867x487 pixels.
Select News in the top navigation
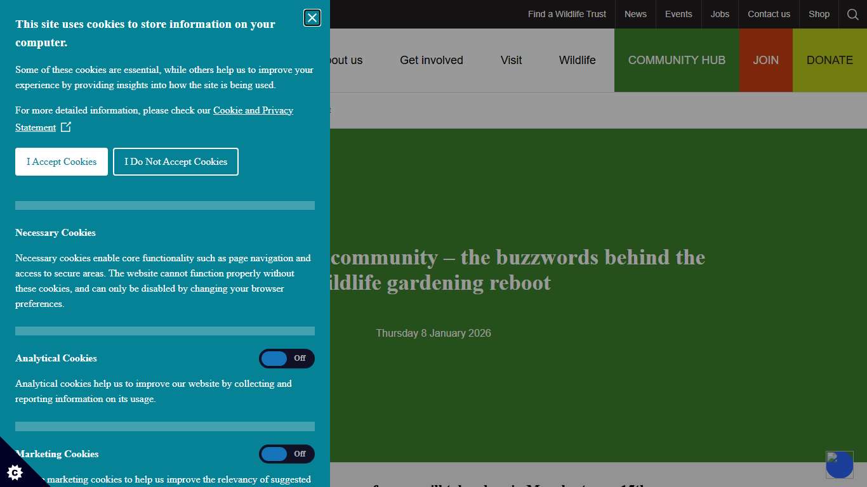click(x=635, y=14)
